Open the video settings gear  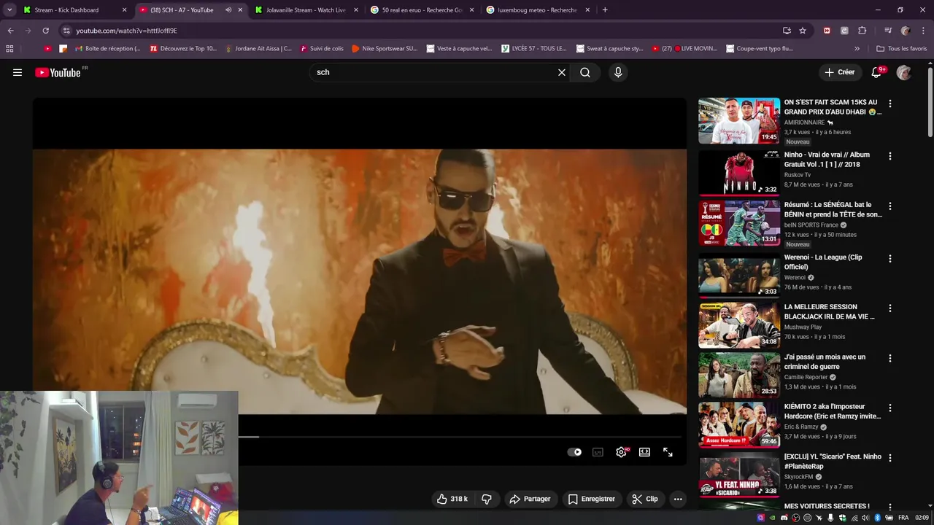tap(621, 452)
